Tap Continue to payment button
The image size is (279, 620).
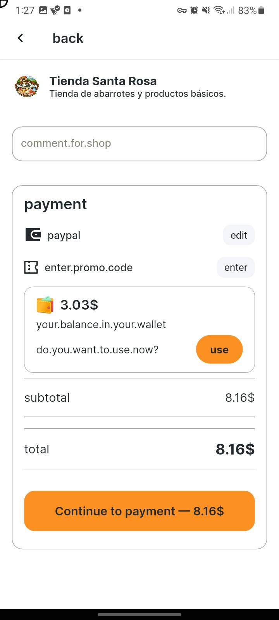(139, 511)
